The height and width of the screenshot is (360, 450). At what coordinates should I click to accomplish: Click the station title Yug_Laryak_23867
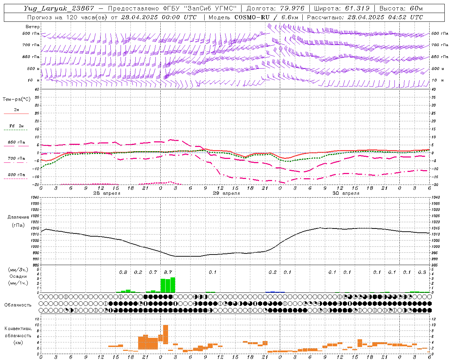point(59,9)
